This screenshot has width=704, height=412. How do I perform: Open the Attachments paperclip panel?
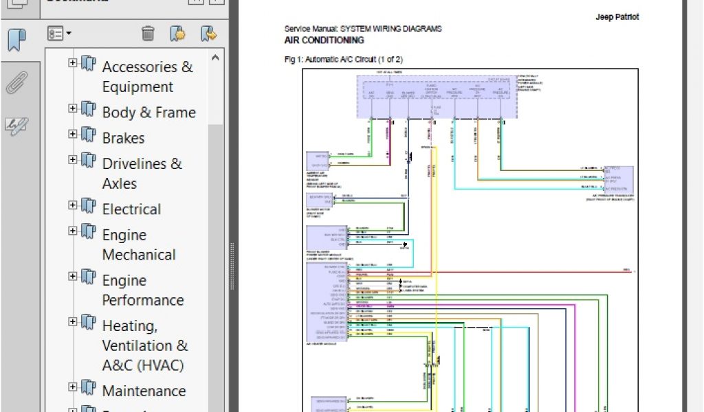(x=16, y=82)
